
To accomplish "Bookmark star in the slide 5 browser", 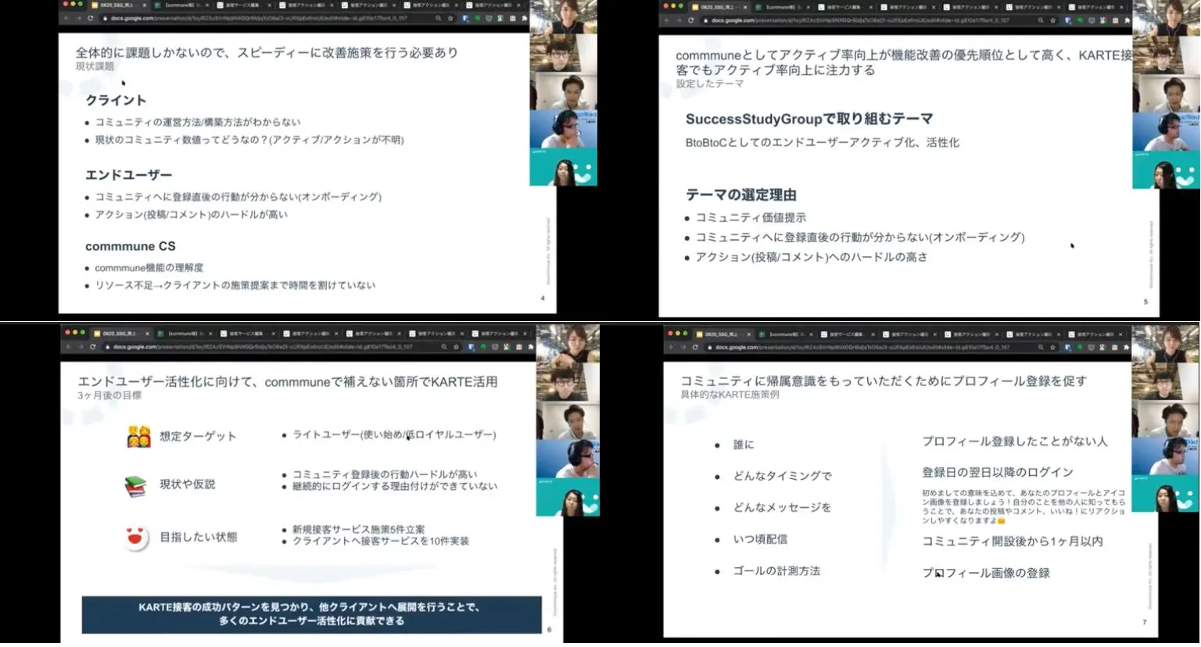I will 1053,20.
